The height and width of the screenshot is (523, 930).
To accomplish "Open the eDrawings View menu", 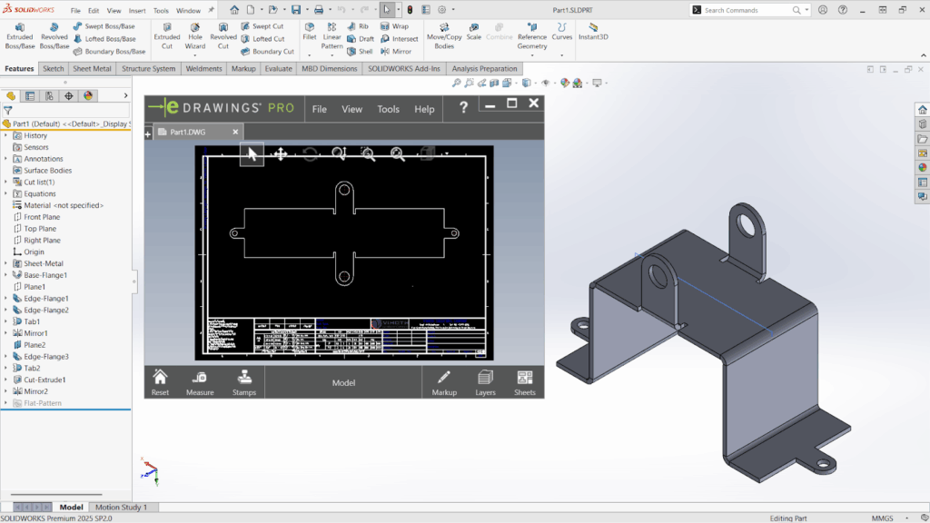I will click(x=351, y=109).
